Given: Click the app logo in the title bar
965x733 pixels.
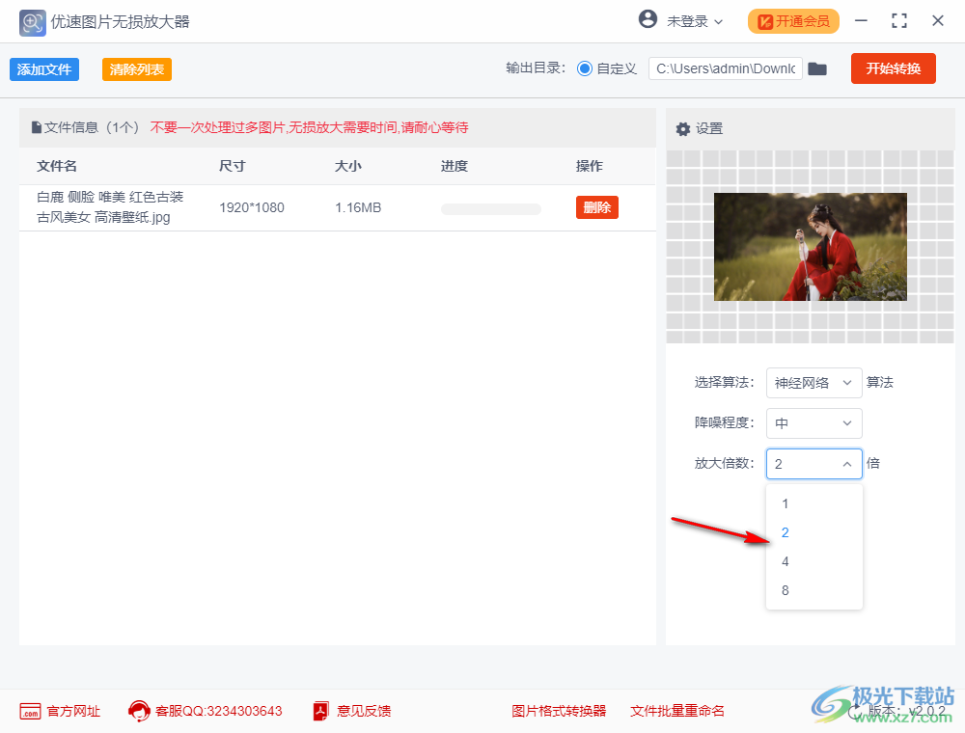Looking at the screenshot, I should click(32, 21).
